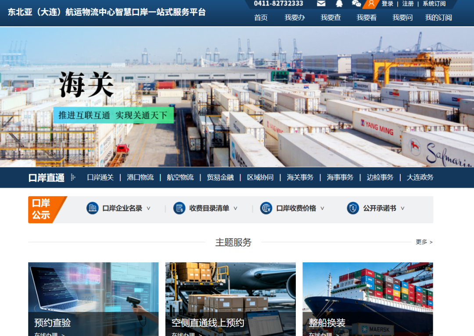Image resolution: width=474 pixels, height=336 pixels.
Task: Open the 我要问 navigation menu
Action: tap(402, 18)
